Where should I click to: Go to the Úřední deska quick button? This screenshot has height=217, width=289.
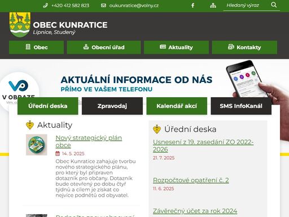click(48, 106)
